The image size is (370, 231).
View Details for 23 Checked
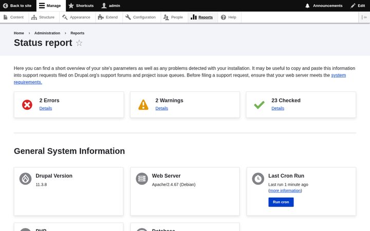click(x=277, y=108)
